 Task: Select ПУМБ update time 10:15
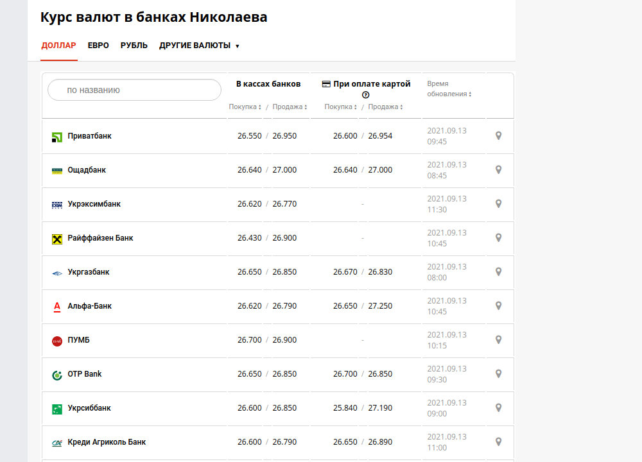point(437,345)
